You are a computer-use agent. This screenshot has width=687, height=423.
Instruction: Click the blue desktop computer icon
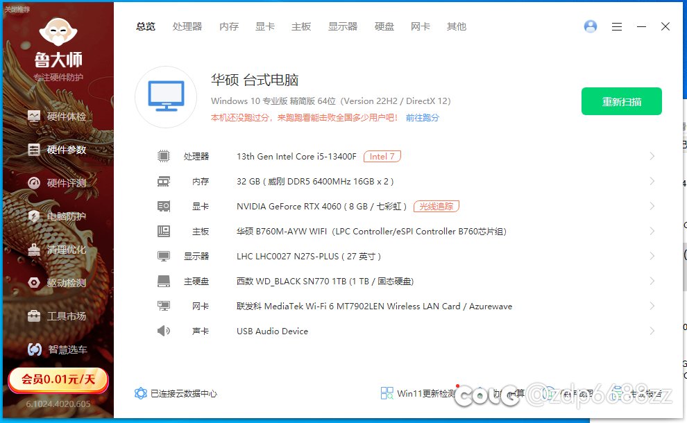(166, 96)
